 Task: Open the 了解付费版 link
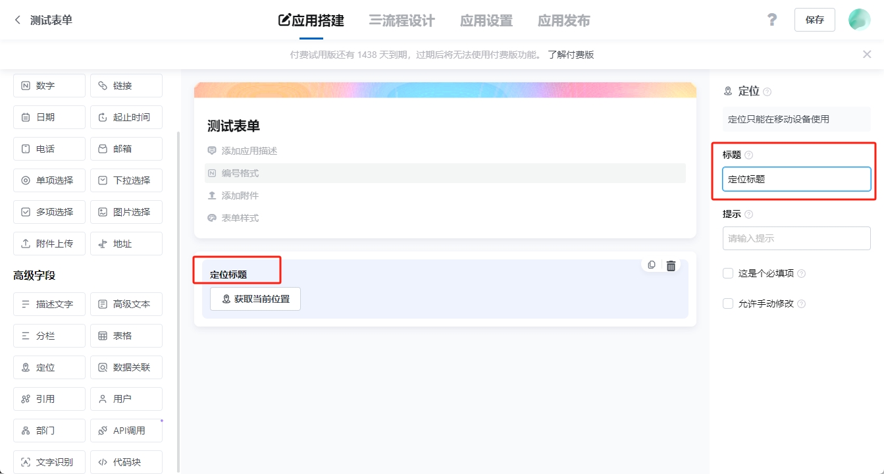pos(571,55)
